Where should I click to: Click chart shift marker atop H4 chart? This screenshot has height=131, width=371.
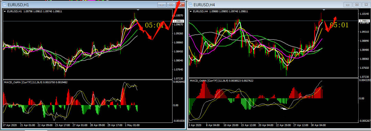click(x=324, y=10)
